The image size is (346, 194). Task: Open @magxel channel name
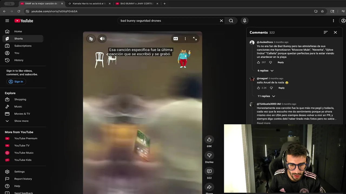point(262,78)
